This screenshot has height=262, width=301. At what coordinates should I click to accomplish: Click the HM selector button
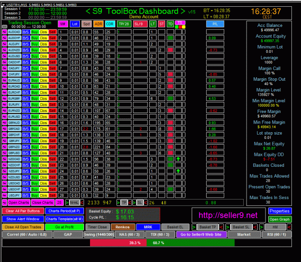tap(275, 227)
